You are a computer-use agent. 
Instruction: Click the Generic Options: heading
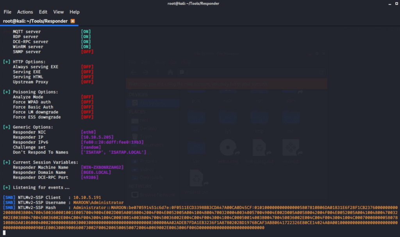pyautogui.click(x=33, y=127)
